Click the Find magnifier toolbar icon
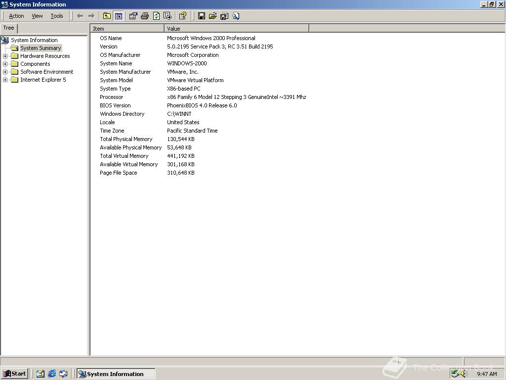Image resolution: width=506 pixels, height=380 pixels. [236, 16]
